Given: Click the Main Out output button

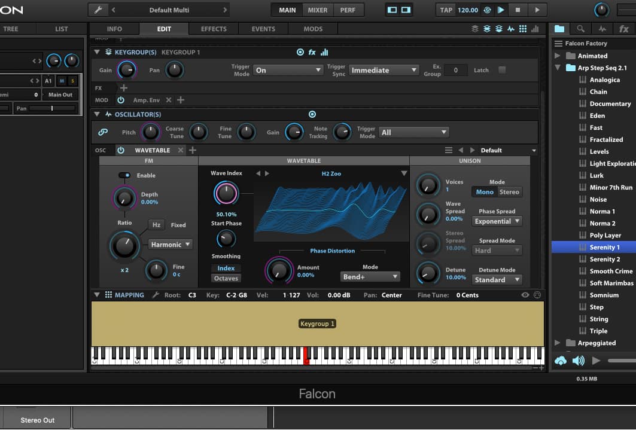Looking at the screenshot, I should click(x=60, y=95).
